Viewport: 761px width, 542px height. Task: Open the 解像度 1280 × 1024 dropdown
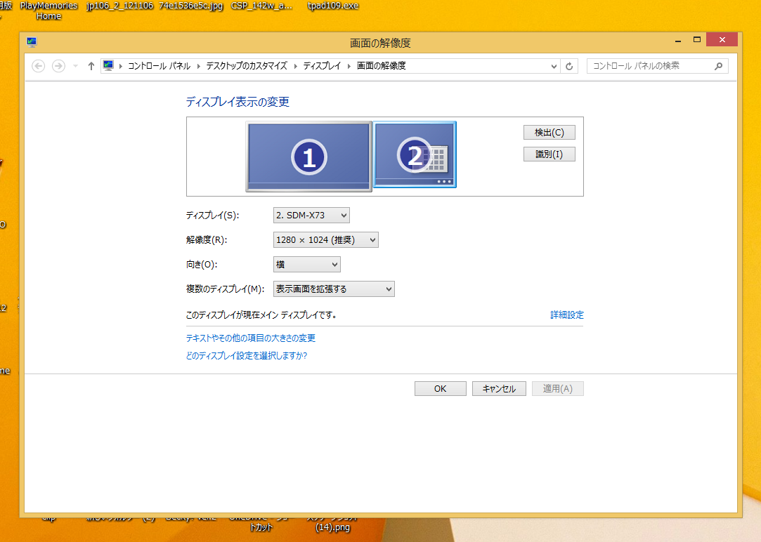click(x=325, y=240)
